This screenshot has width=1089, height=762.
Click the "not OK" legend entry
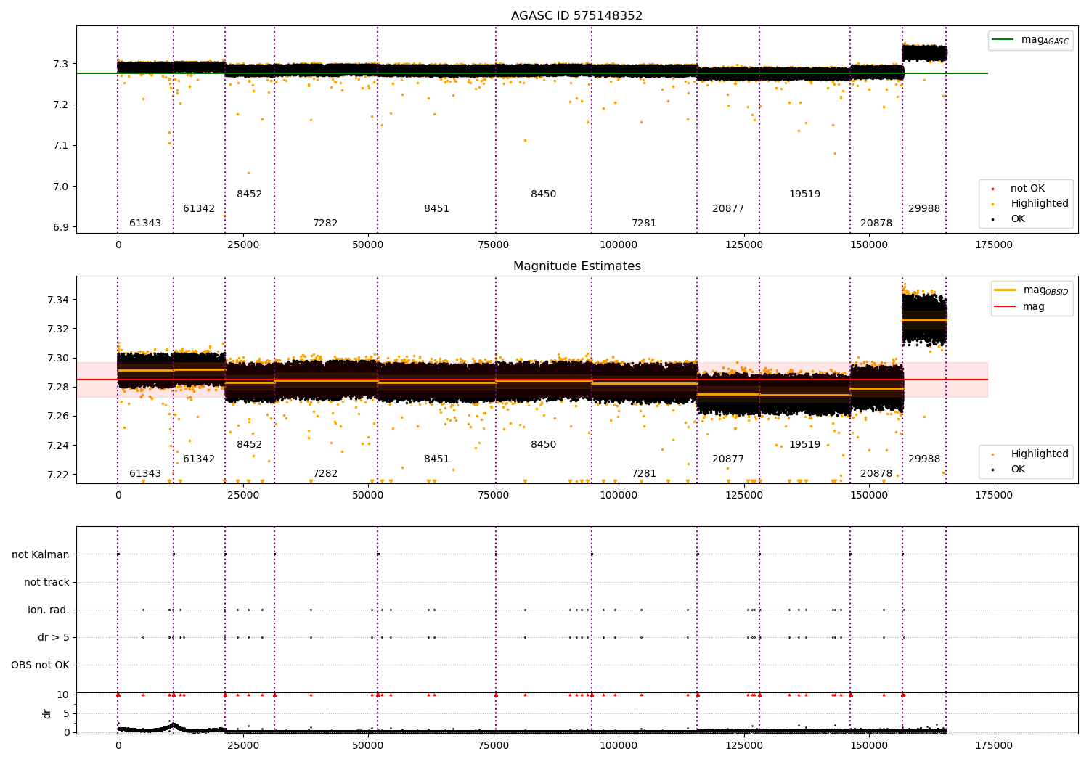1027,189
